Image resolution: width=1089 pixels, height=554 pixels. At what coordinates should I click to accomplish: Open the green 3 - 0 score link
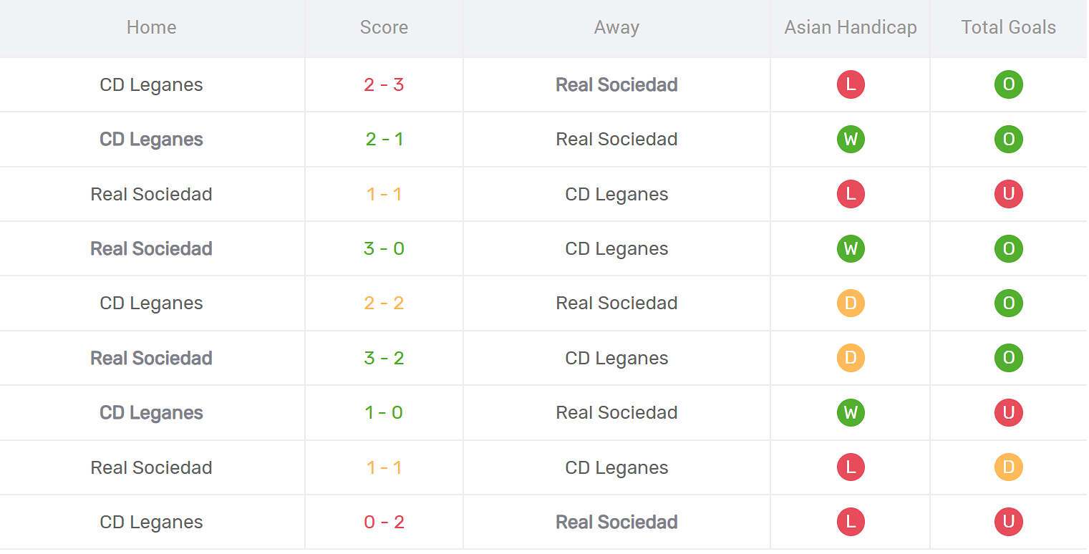384,248
